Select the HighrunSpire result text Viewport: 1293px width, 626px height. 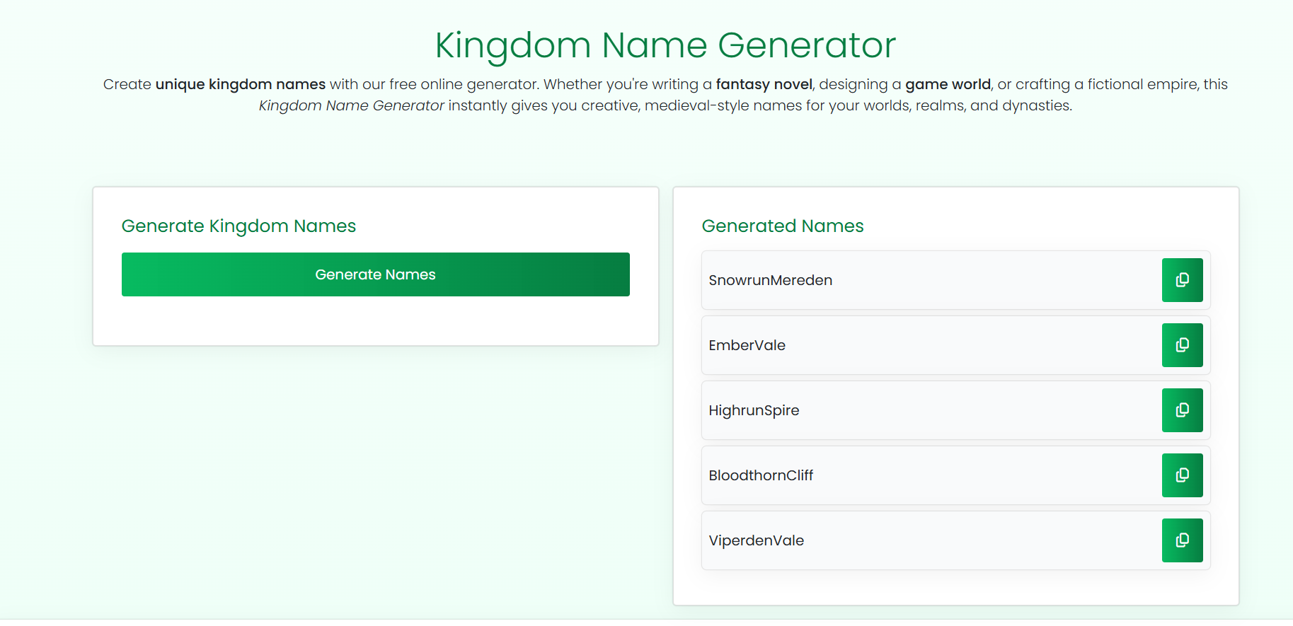[x=754, y=410]
